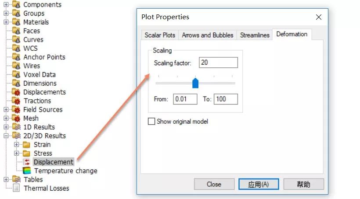The height and width of the screenshot is (199, 360).
Task: Switch to the Streamlines tab
Action: point(255,35)
